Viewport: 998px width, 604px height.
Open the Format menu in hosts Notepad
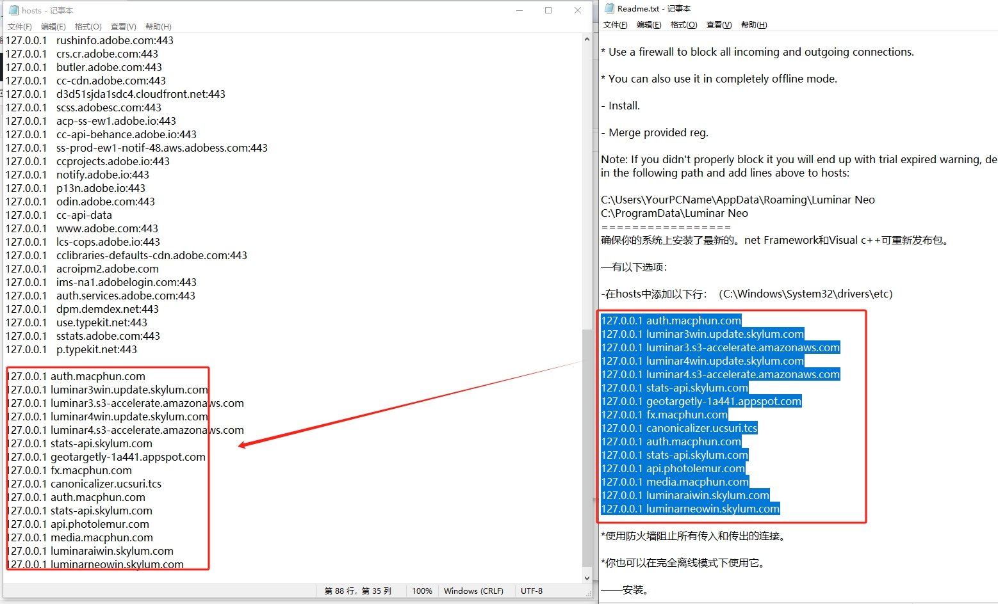point(88,26)
